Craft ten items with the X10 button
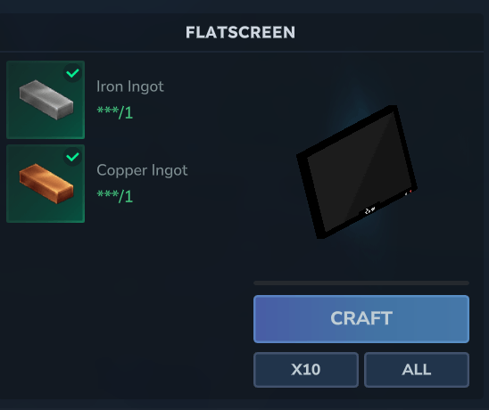The image size is (489, 410). [306, 370]
